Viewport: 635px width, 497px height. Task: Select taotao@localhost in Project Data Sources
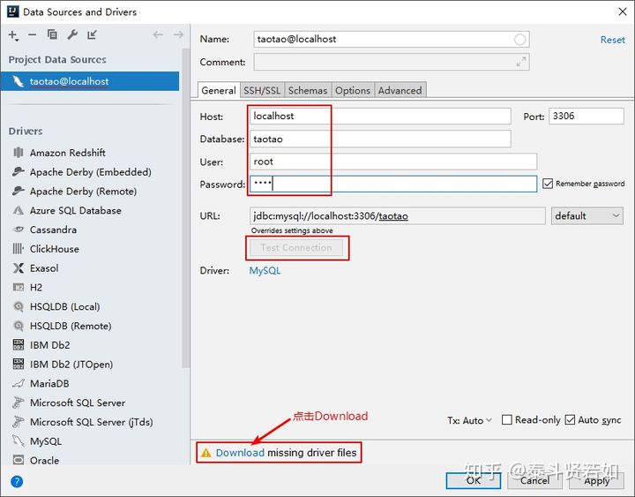[x=90, y=81]
